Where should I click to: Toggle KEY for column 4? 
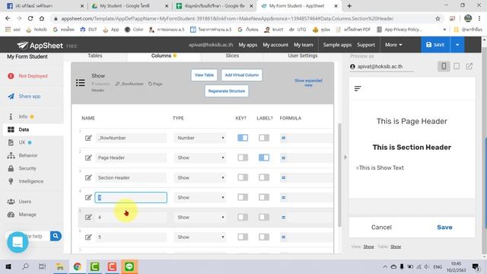[243, 217]
